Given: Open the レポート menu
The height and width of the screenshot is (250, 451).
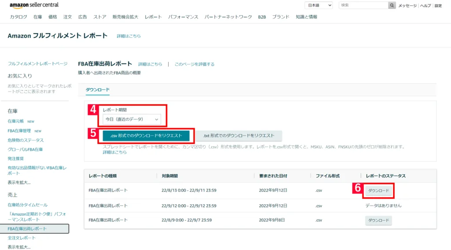Looking at the screenshot, I should coord(153,17).
